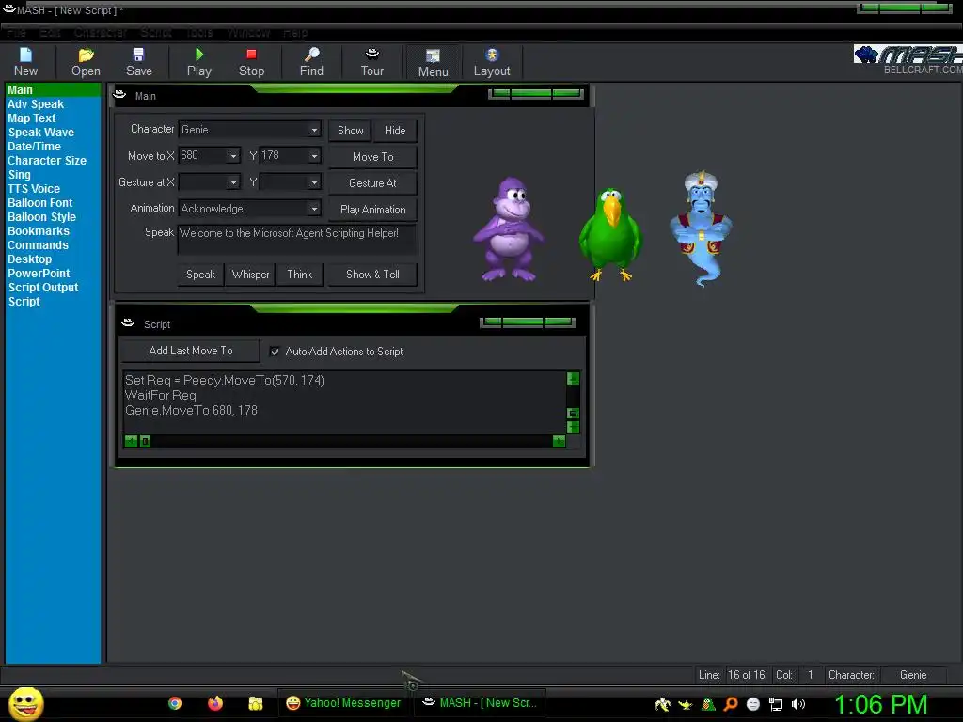
Task: Open the Move to X dropdown
Action: click(x=233, y=156)
